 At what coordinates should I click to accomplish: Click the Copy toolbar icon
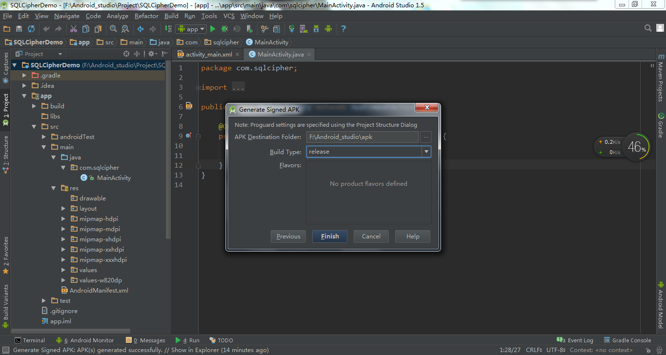point(86,29)
